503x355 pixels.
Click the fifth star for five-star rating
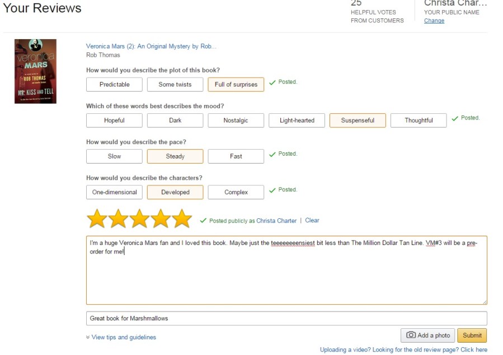click(181, 218)
